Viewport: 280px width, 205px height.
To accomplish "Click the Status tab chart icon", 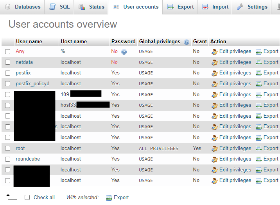I will coord(82,7).
